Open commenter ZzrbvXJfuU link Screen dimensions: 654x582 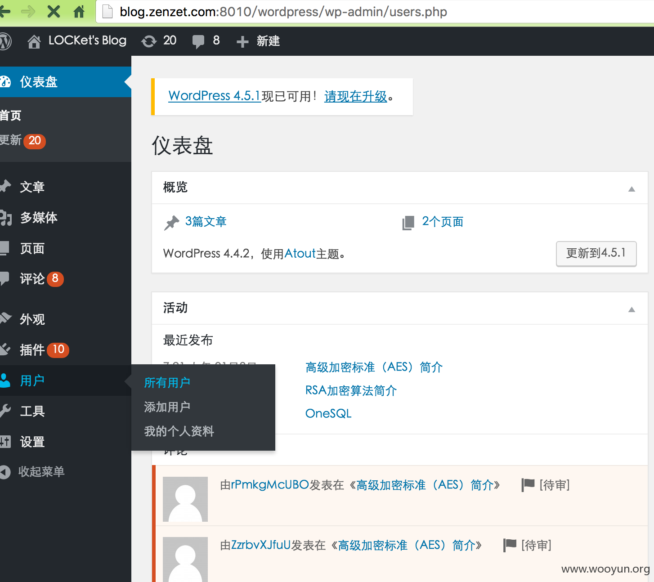[x=261, y=545]
